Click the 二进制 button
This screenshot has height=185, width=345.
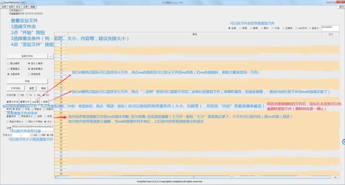44,102
